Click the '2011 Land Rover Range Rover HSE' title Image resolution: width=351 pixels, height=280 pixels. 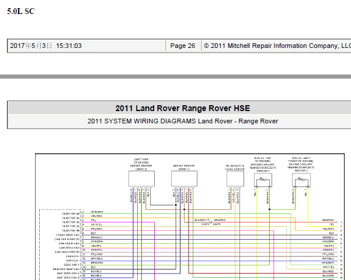(x=183, y=108)
